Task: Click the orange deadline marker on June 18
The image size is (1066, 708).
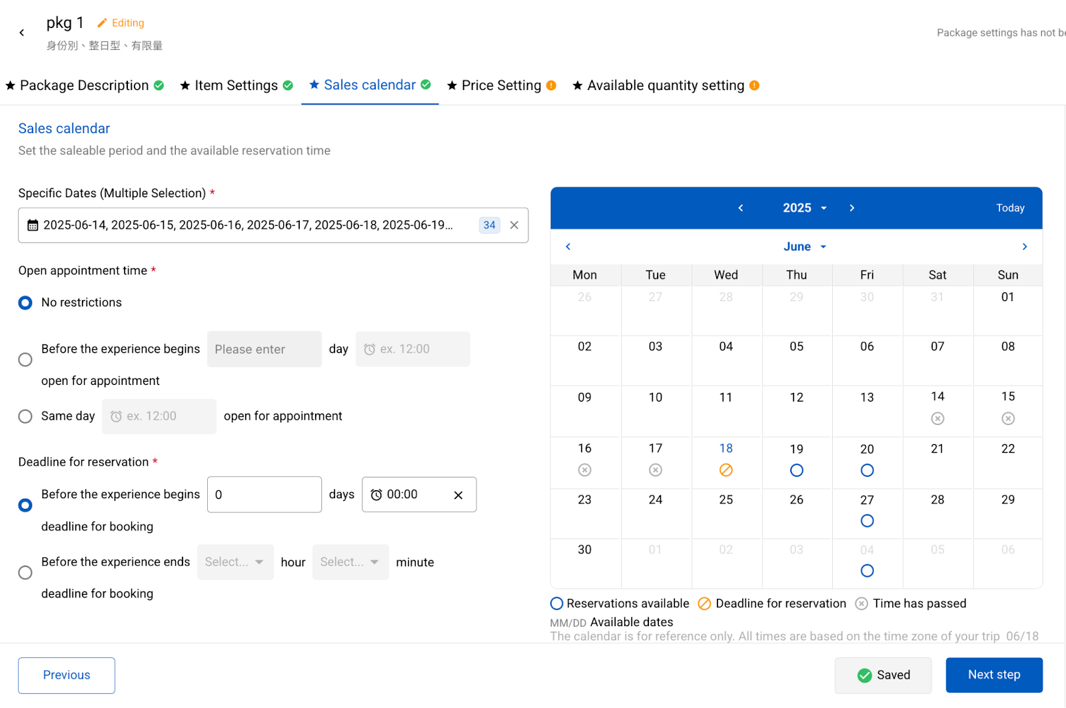Action: 726,470
